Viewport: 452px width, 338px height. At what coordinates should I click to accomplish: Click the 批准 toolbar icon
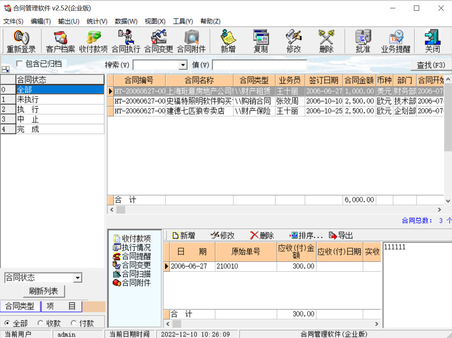click(362, 40)
